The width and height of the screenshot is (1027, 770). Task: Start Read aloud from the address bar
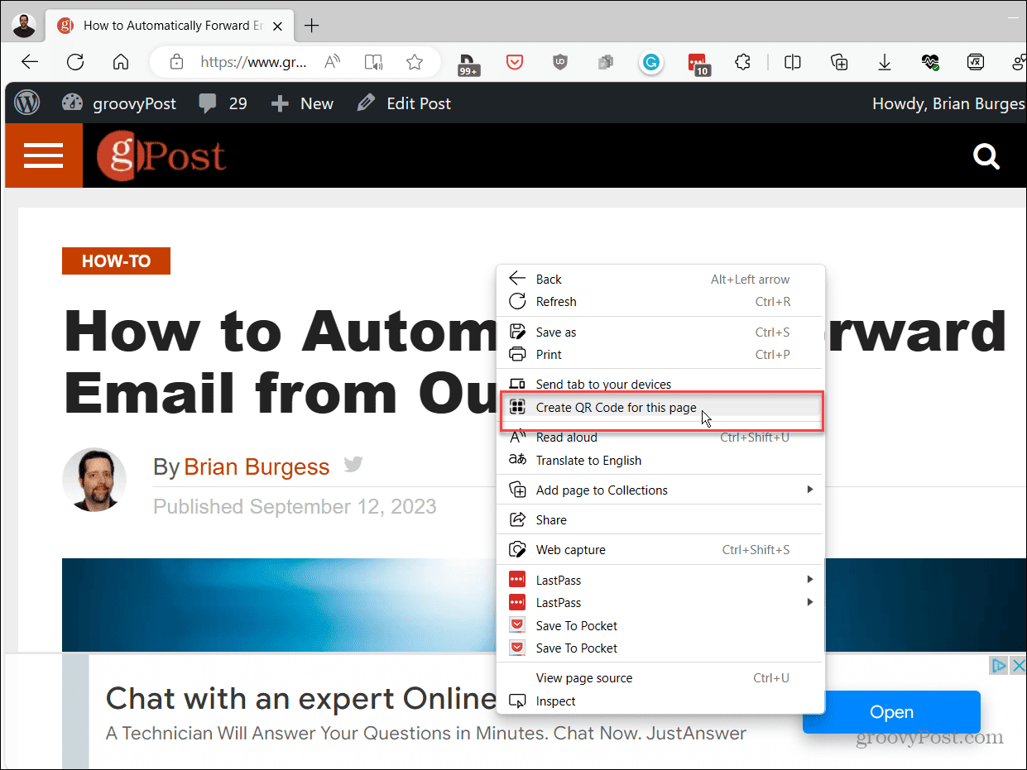(333, 62)
